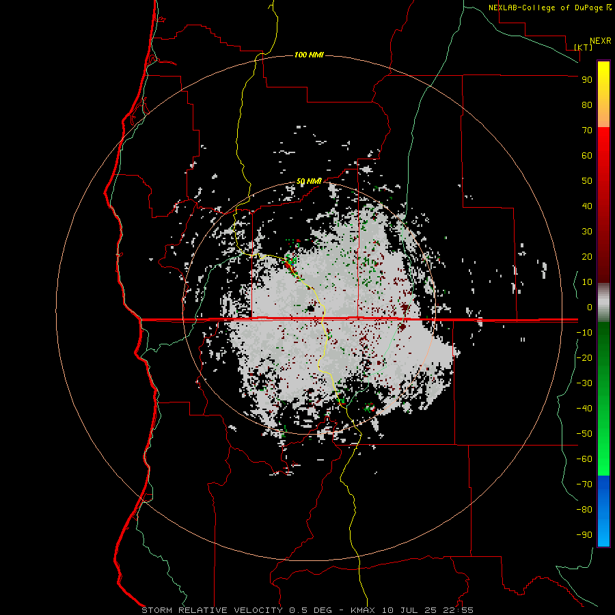Click the "0" value on velocity scale
Screen dimensions: 615x615
590,307
